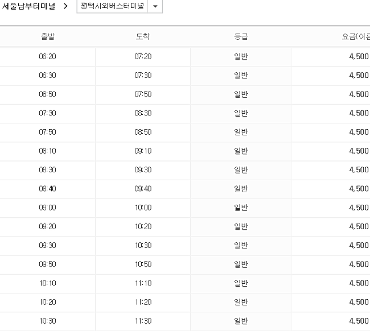Viewport: 370px width, 331px height.
Task: Click the 09:30 arrival time cell
Action: point(143,169)
